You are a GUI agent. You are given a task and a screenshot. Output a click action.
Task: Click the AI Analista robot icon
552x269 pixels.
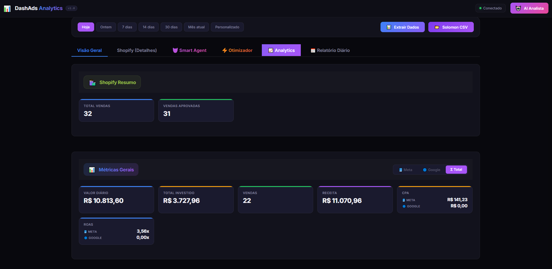click(518, 8)
